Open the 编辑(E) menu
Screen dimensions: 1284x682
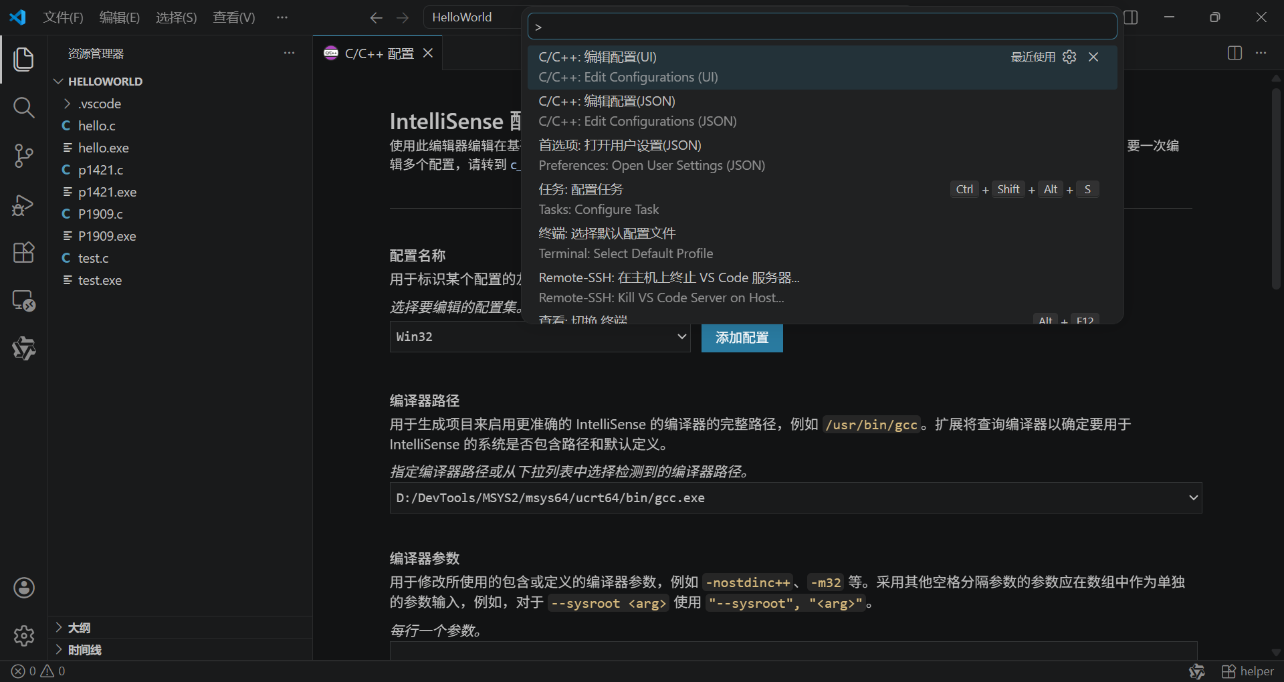120,17
